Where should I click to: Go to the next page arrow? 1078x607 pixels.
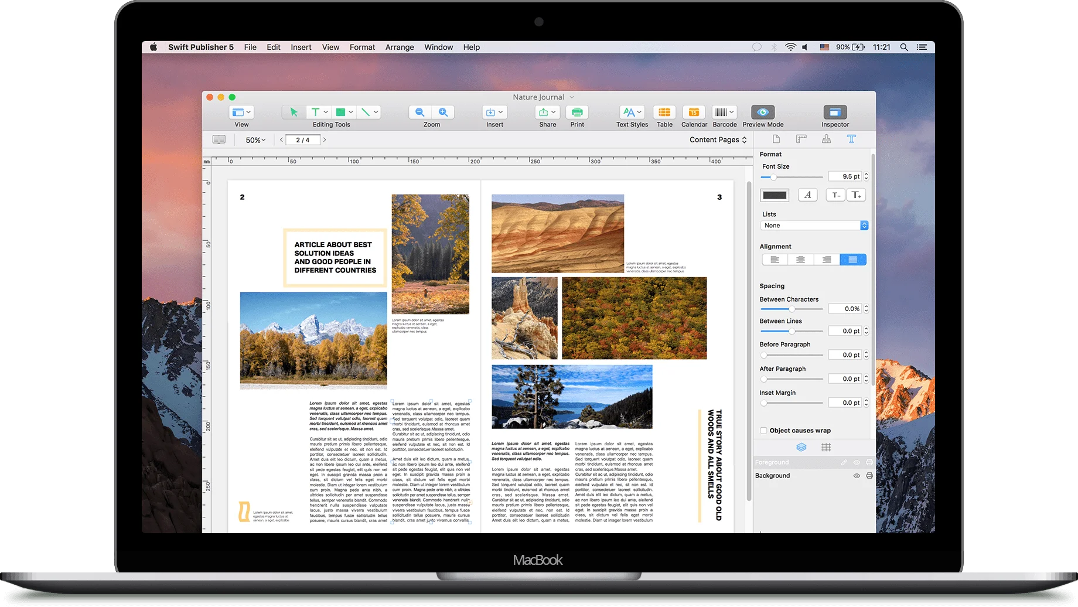click(x=325, y=140)
